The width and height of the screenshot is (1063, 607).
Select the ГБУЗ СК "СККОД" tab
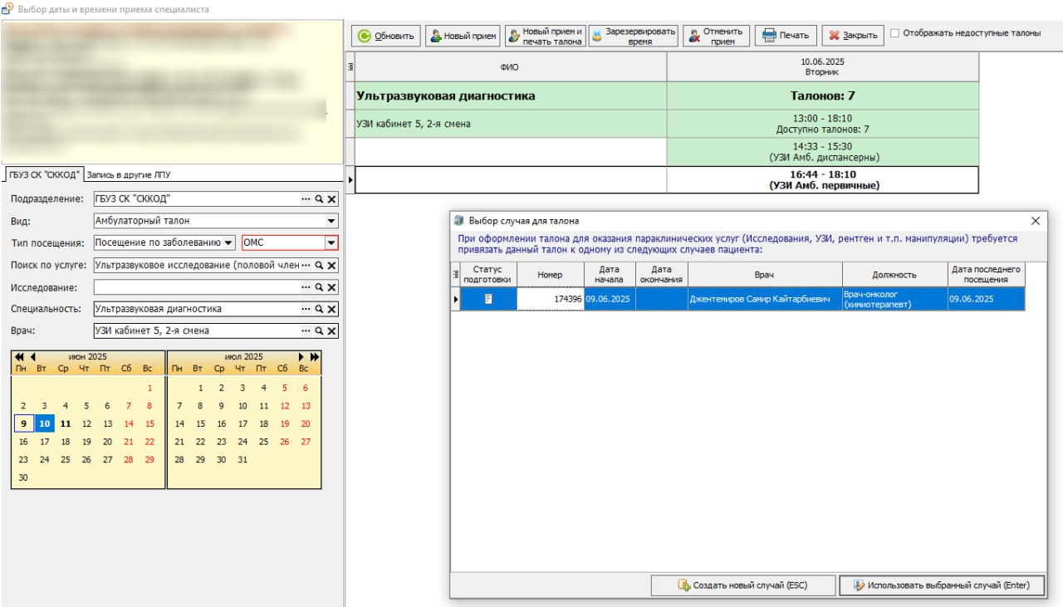click(45, 174)
